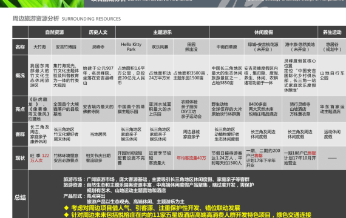Click the highlight cell 华东首家运动主题酒店
Viewport: 346px width, 218px height.
(x=332, y=109)
